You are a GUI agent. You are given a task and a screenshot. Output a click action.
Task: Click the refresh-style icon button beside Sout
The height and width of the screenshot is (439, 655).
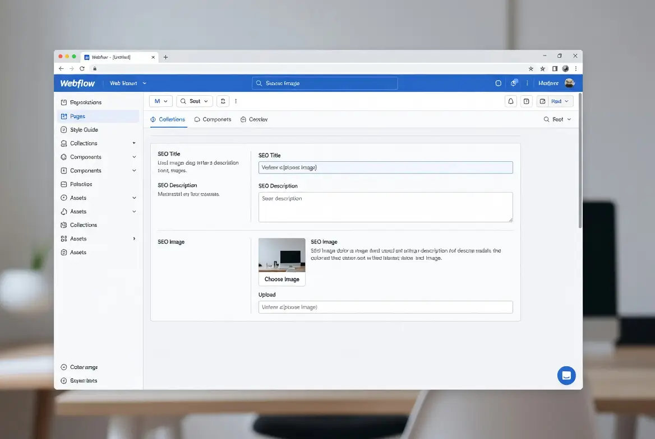point(223,101)
